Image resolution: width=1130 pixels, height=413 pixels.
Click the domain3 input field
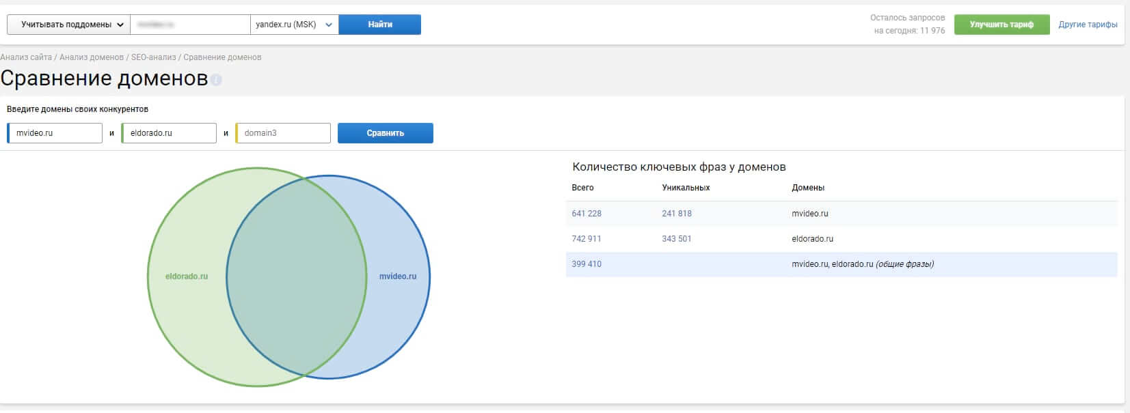pyautogui.click(x=283, y=133)
